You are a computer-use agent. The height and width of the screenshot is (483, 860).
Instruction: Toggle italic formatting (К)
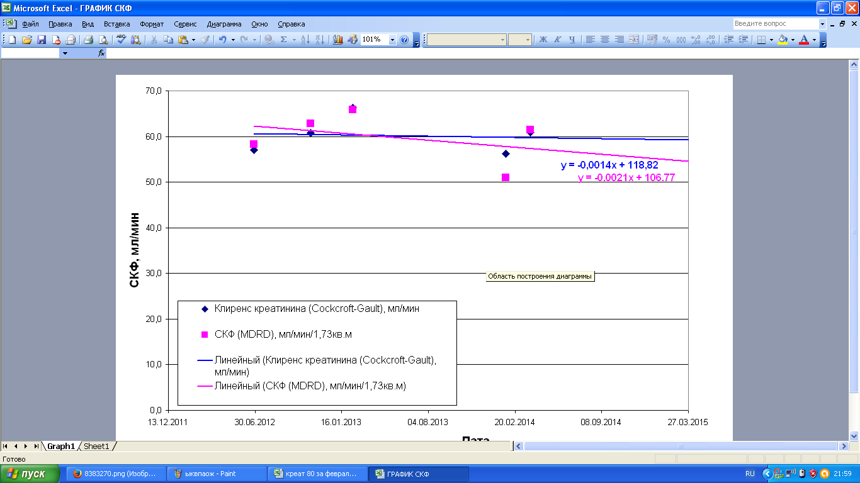[x=558, y=40]
